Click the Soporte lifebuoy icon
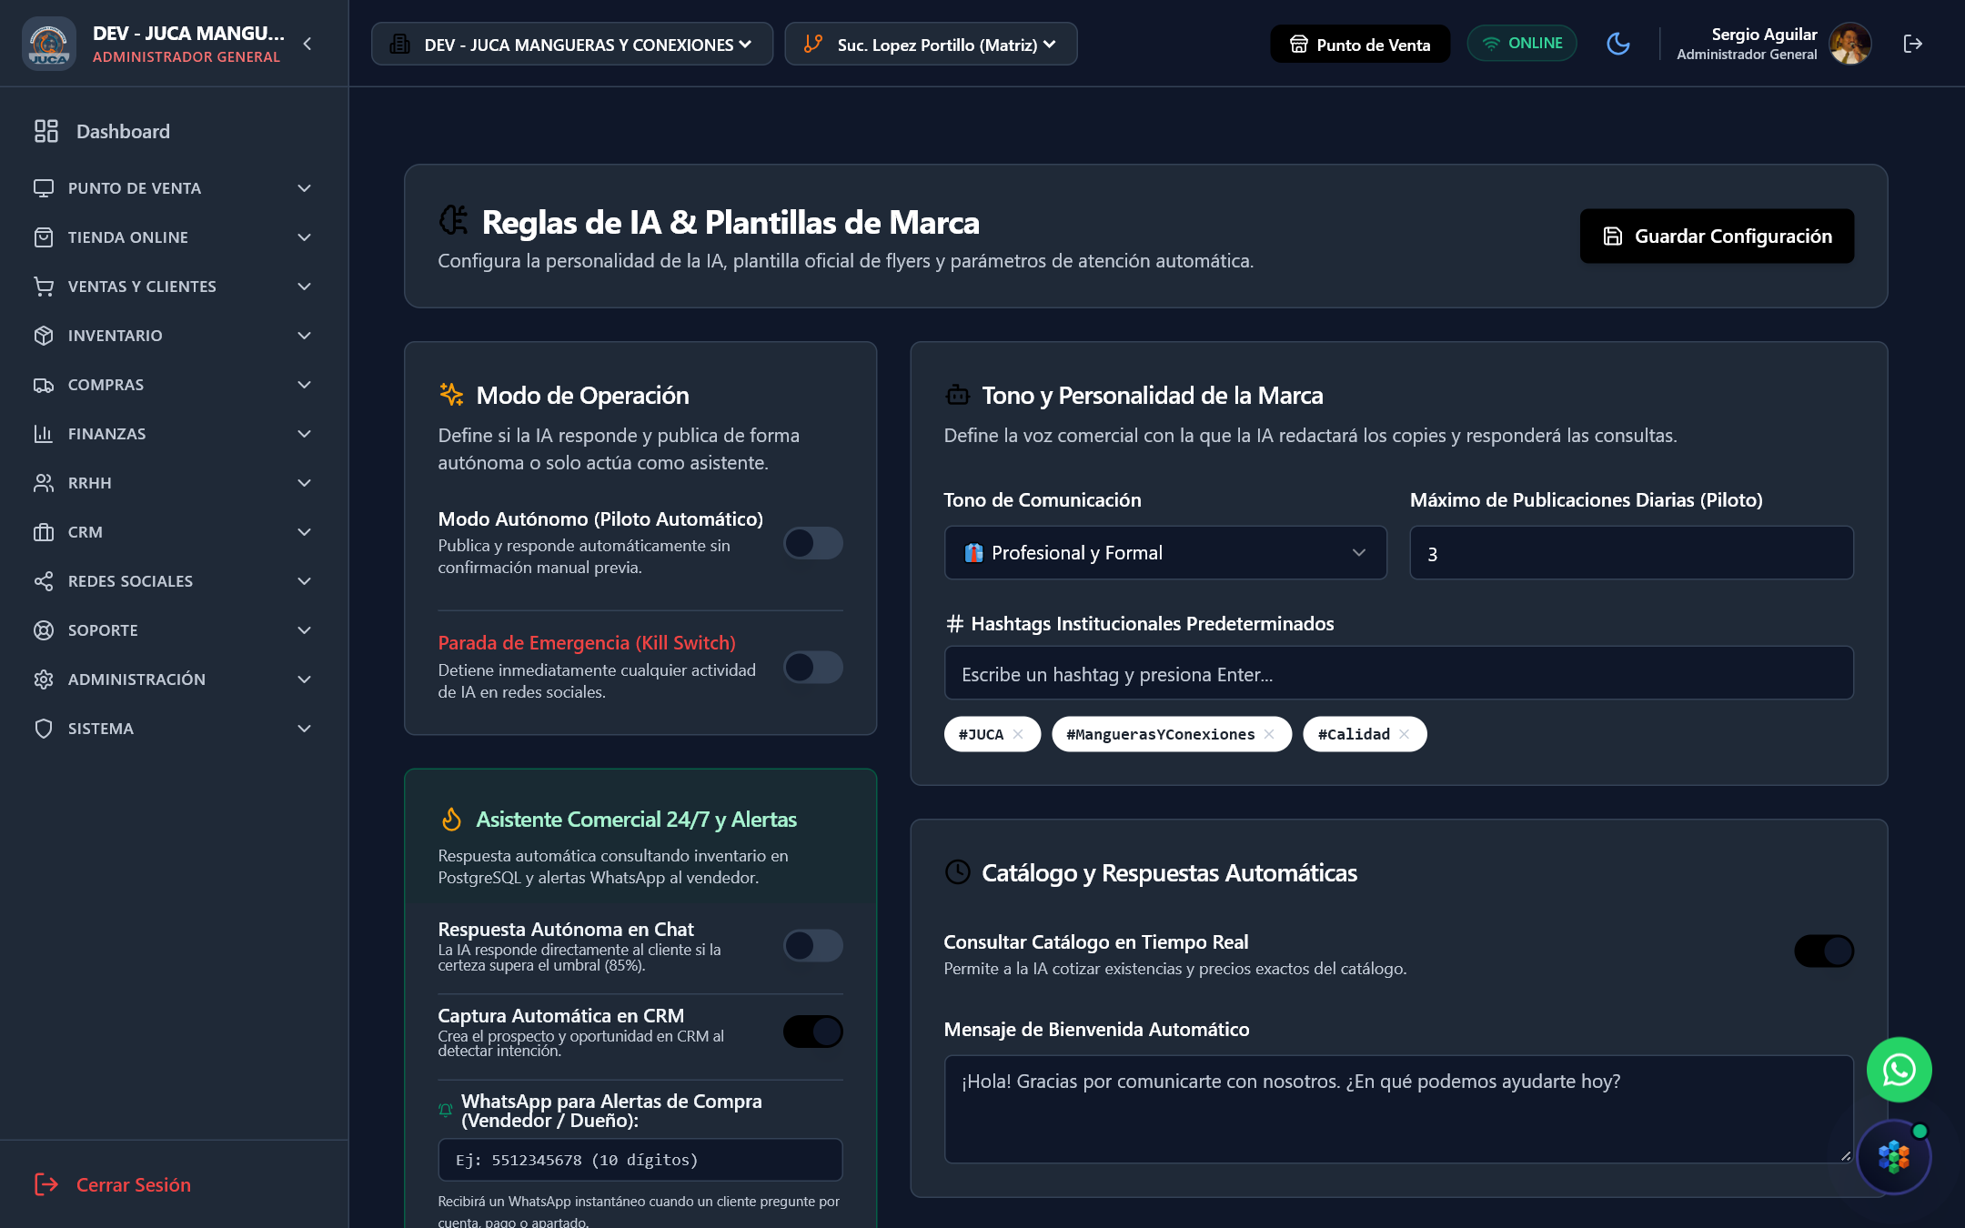The height and width of the screenshot is (1228, 1965). pos(44,630)
